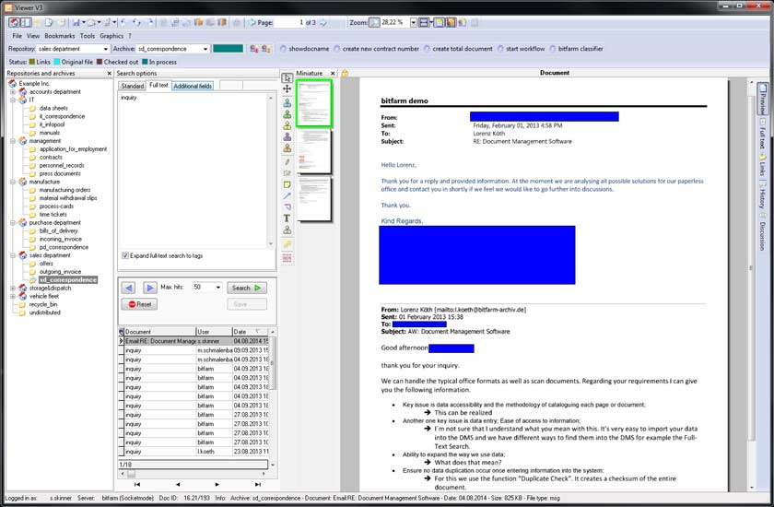Open the View menu

click(33, 36)
